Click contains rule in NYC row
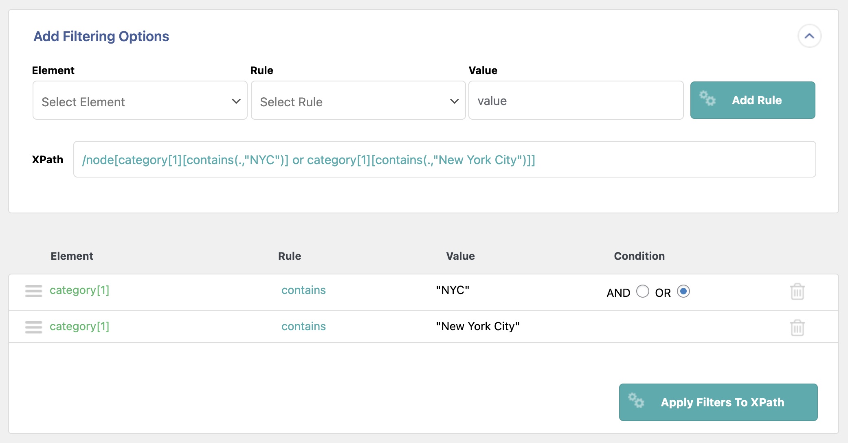The height and width of the screenshot is (443, 848). [303, 290]
